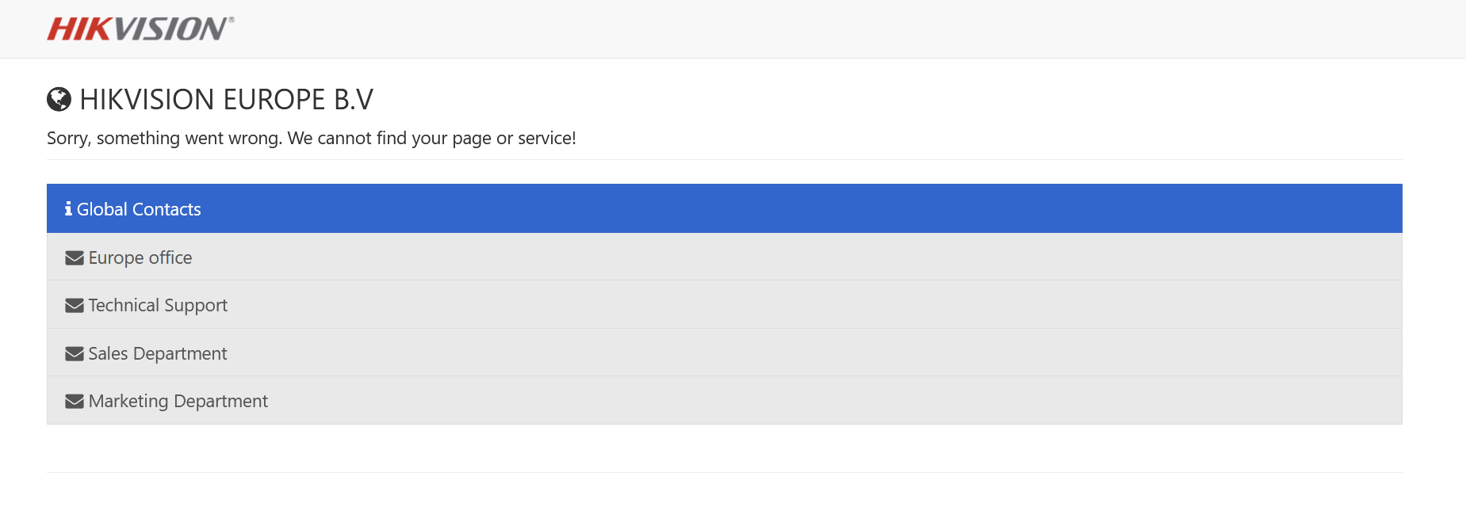
Task: Click the Technical Support envelope icon
Action: pos(75,306)
